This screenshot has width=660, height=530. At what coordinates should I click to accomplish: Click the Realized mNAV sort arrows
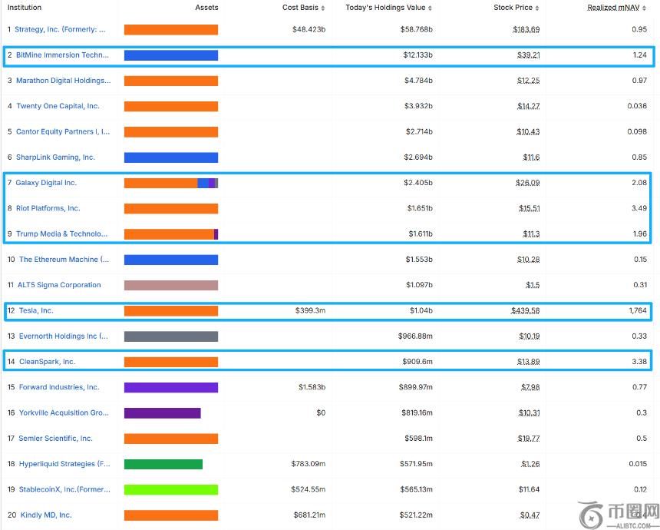(x=645, y=8)
